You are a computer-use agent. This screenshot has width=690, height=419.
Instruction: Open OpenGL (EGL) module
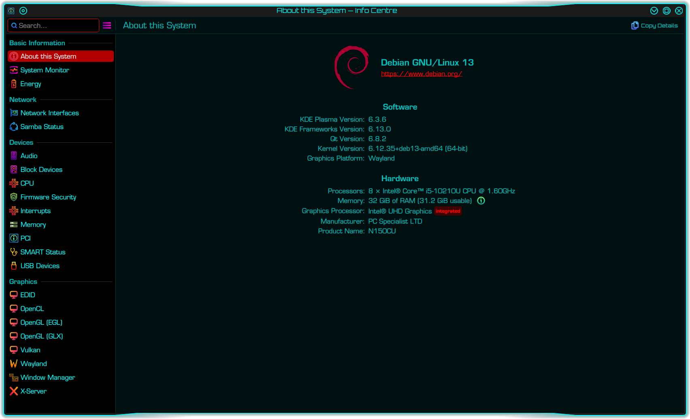point(61,322)
